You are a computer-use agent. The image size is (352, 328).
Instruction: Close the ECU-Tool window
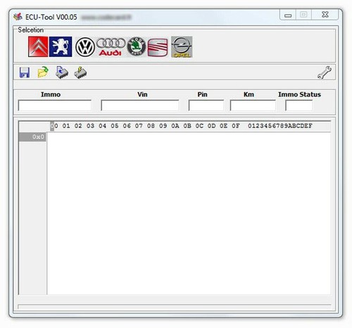[325, 15]
